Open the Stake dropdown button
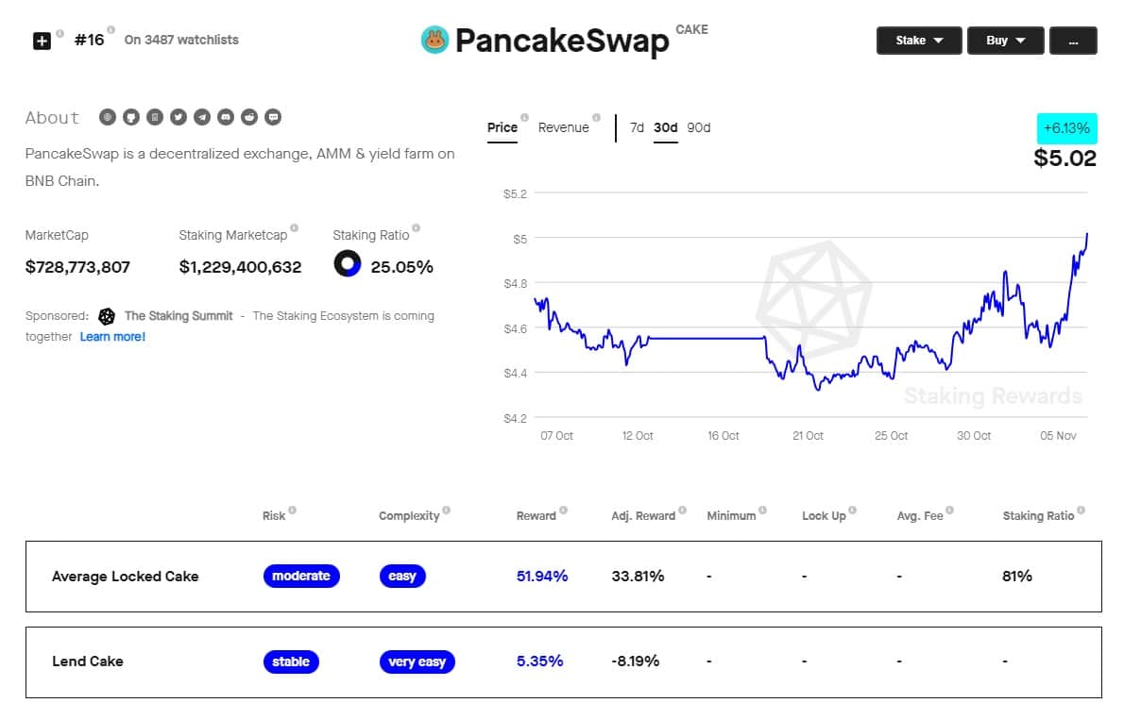Screen dimensions: 1124x720 click(919, 41)
